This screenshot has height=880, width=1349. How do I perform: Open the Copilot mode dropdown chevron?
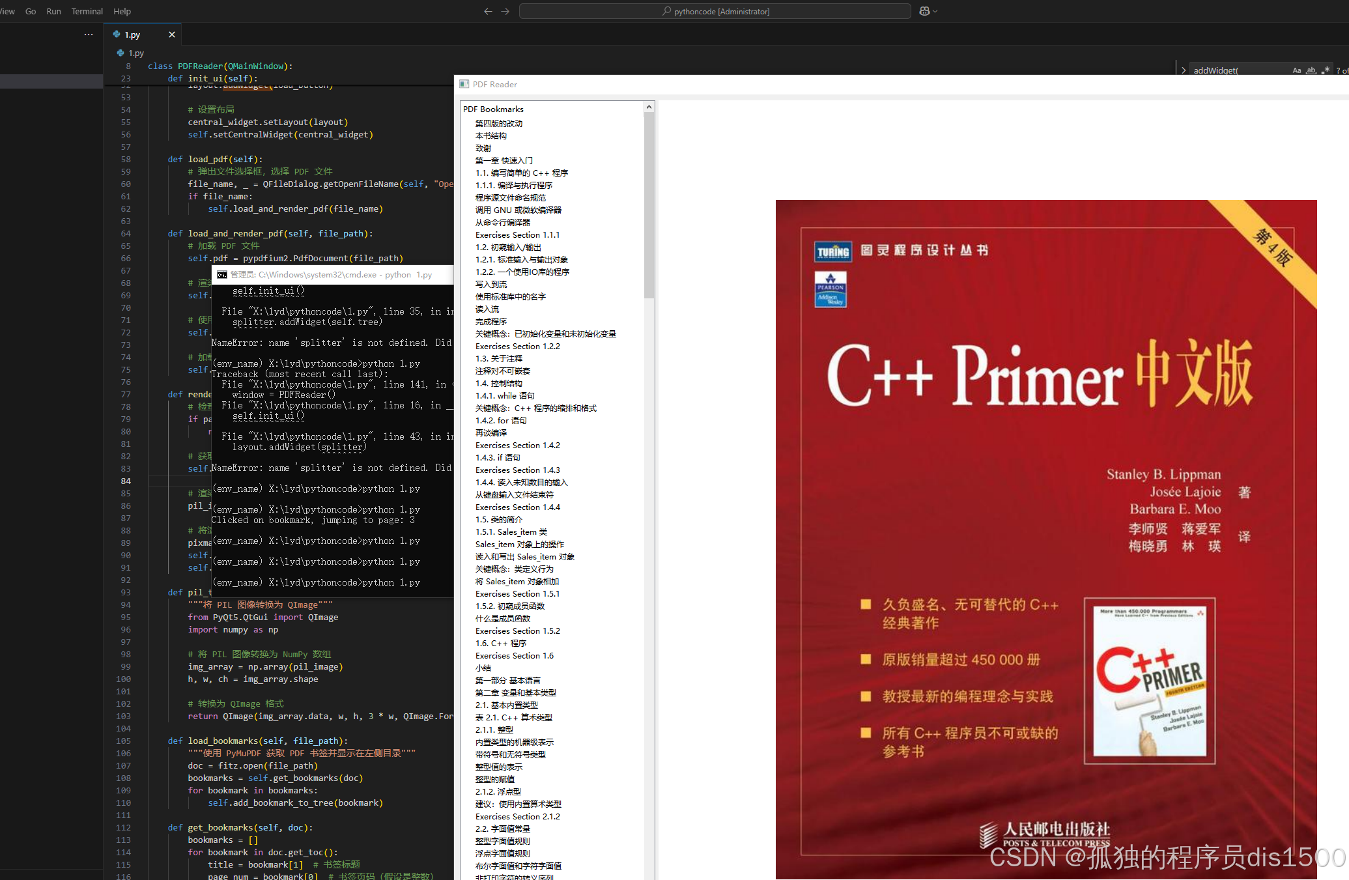coord(933,11)
